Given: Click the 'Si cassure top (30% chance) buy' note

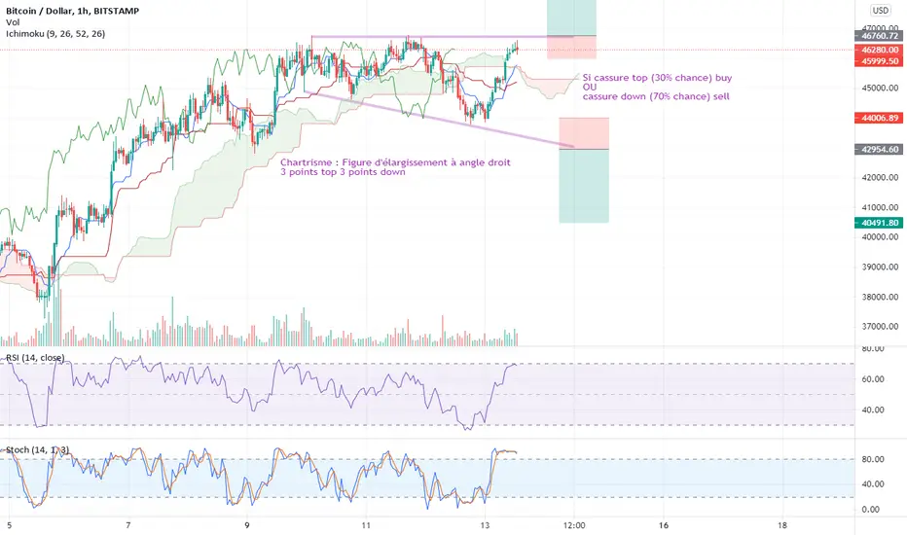Looking at the screenshot, I should 657,78.
